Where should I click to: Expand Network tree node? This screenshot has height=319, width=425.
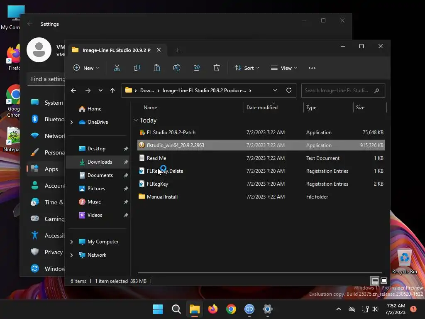71,255
